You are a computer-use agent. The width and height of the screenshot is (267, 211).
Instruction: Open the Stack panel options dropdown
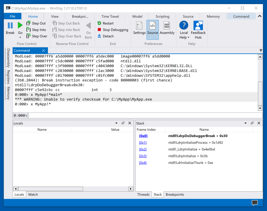245,123
